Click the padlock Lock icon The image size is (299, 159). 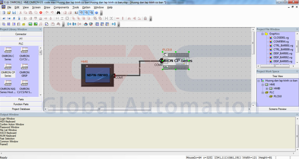pos(145,18)
